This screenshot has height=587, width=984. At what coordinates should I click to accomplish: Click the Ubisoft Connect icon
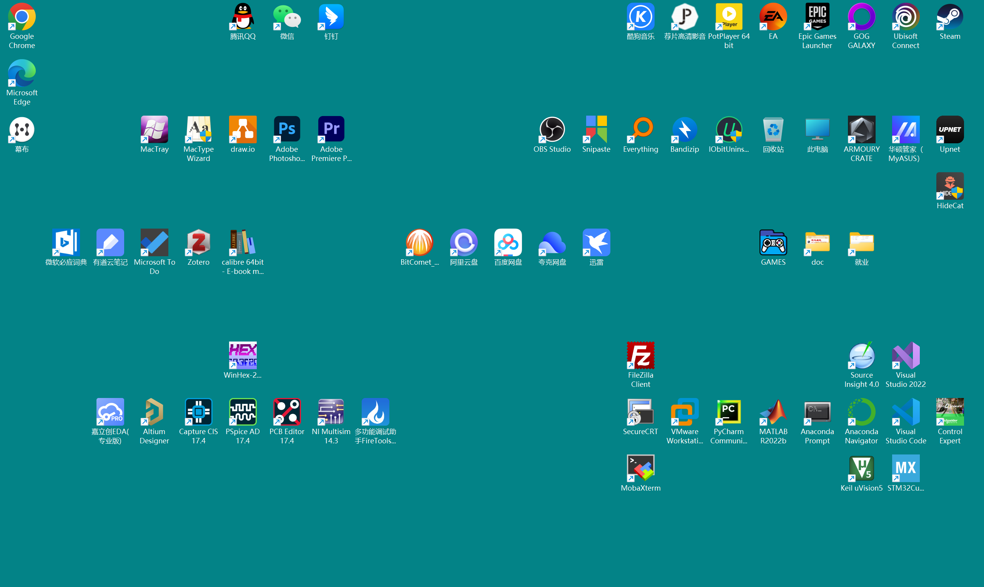point(906,17)
